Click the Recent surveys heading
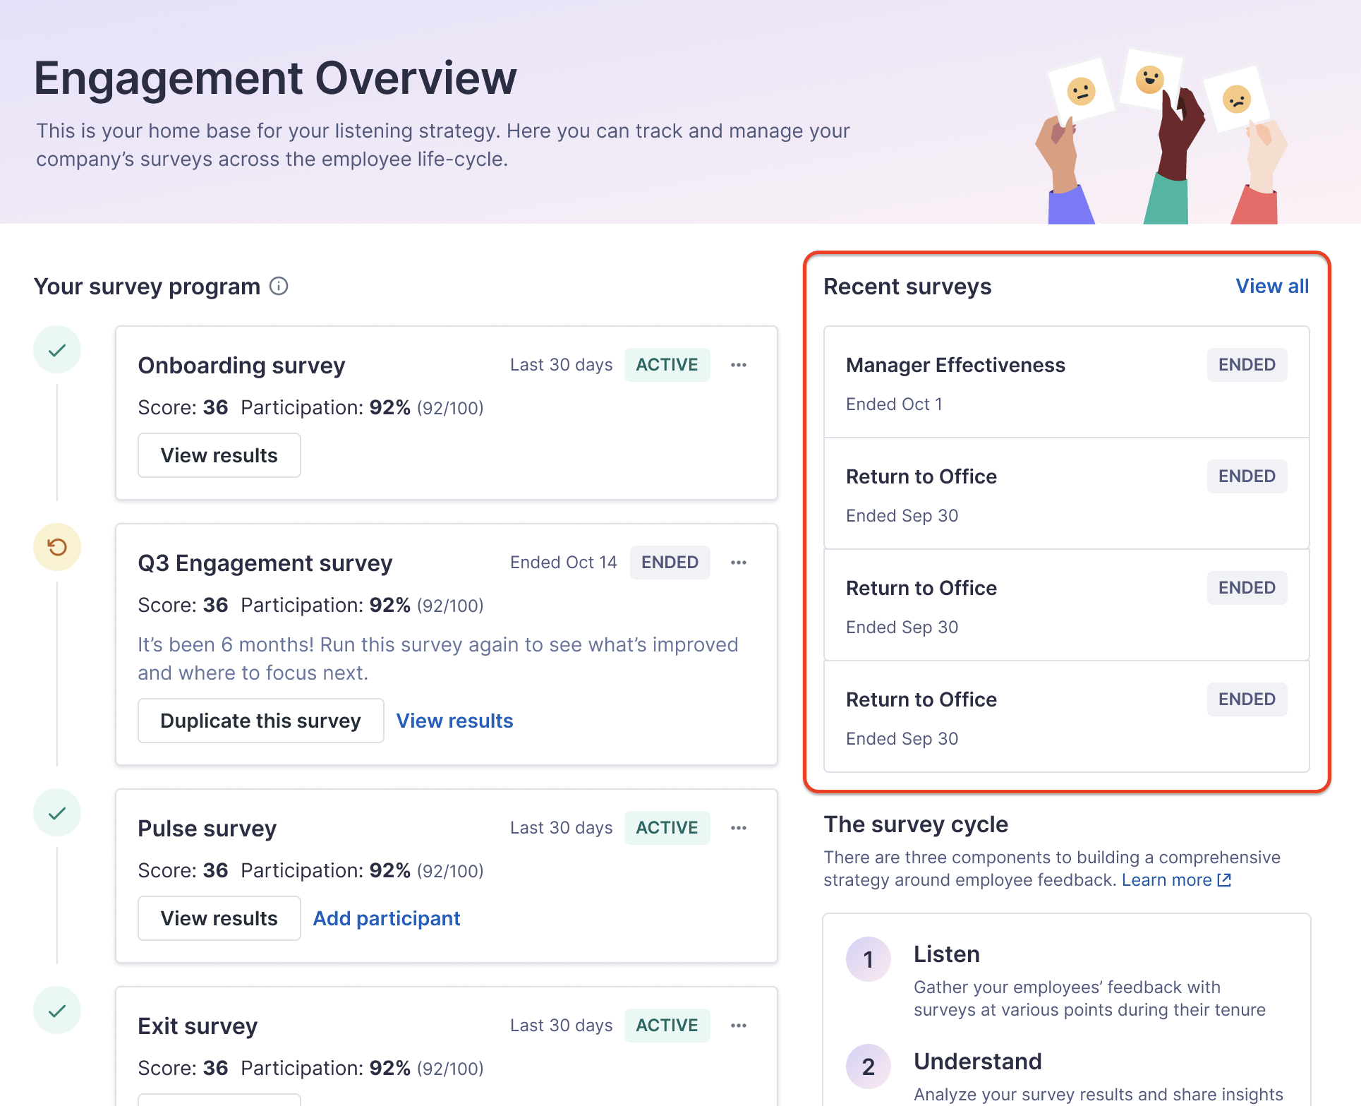The image size is (1361, 1106). point(907,287)
